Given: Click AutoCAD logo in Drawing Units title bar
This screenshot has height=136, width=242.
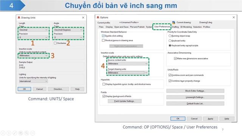Looking at the screenshot, I should coord(19,18).
